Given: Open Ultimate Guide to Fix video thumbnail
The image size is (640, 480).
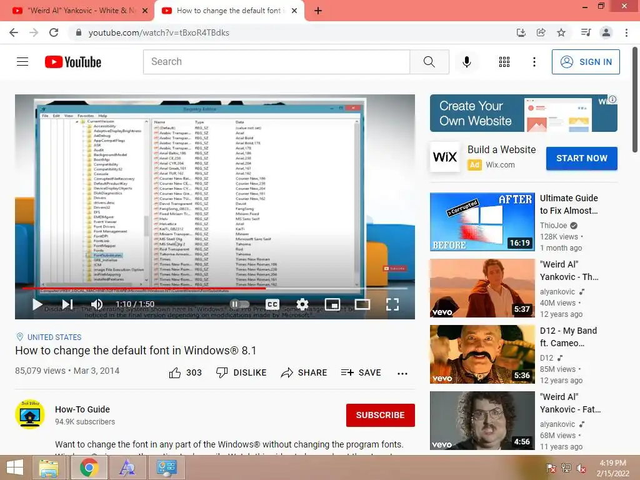Looking at the screenshot, I should tap(482, 222).
